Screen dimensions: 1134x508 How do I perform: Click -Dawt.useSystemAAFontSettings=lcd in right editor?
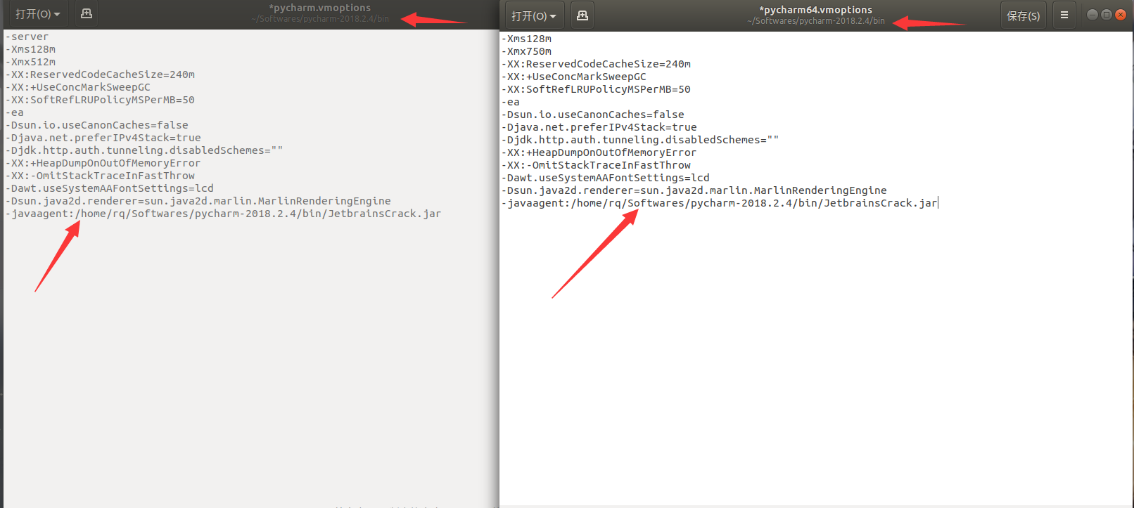pos(606,178)
